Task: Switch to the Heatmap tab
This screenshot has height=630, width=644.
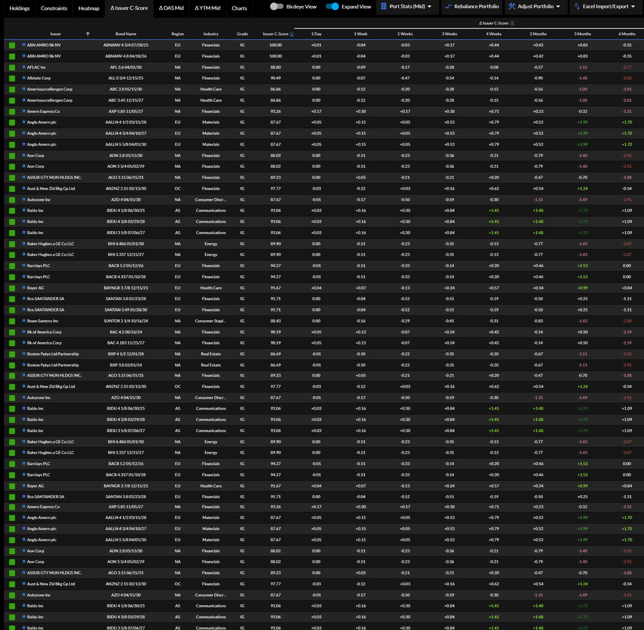Action: [x=89, y=8]
